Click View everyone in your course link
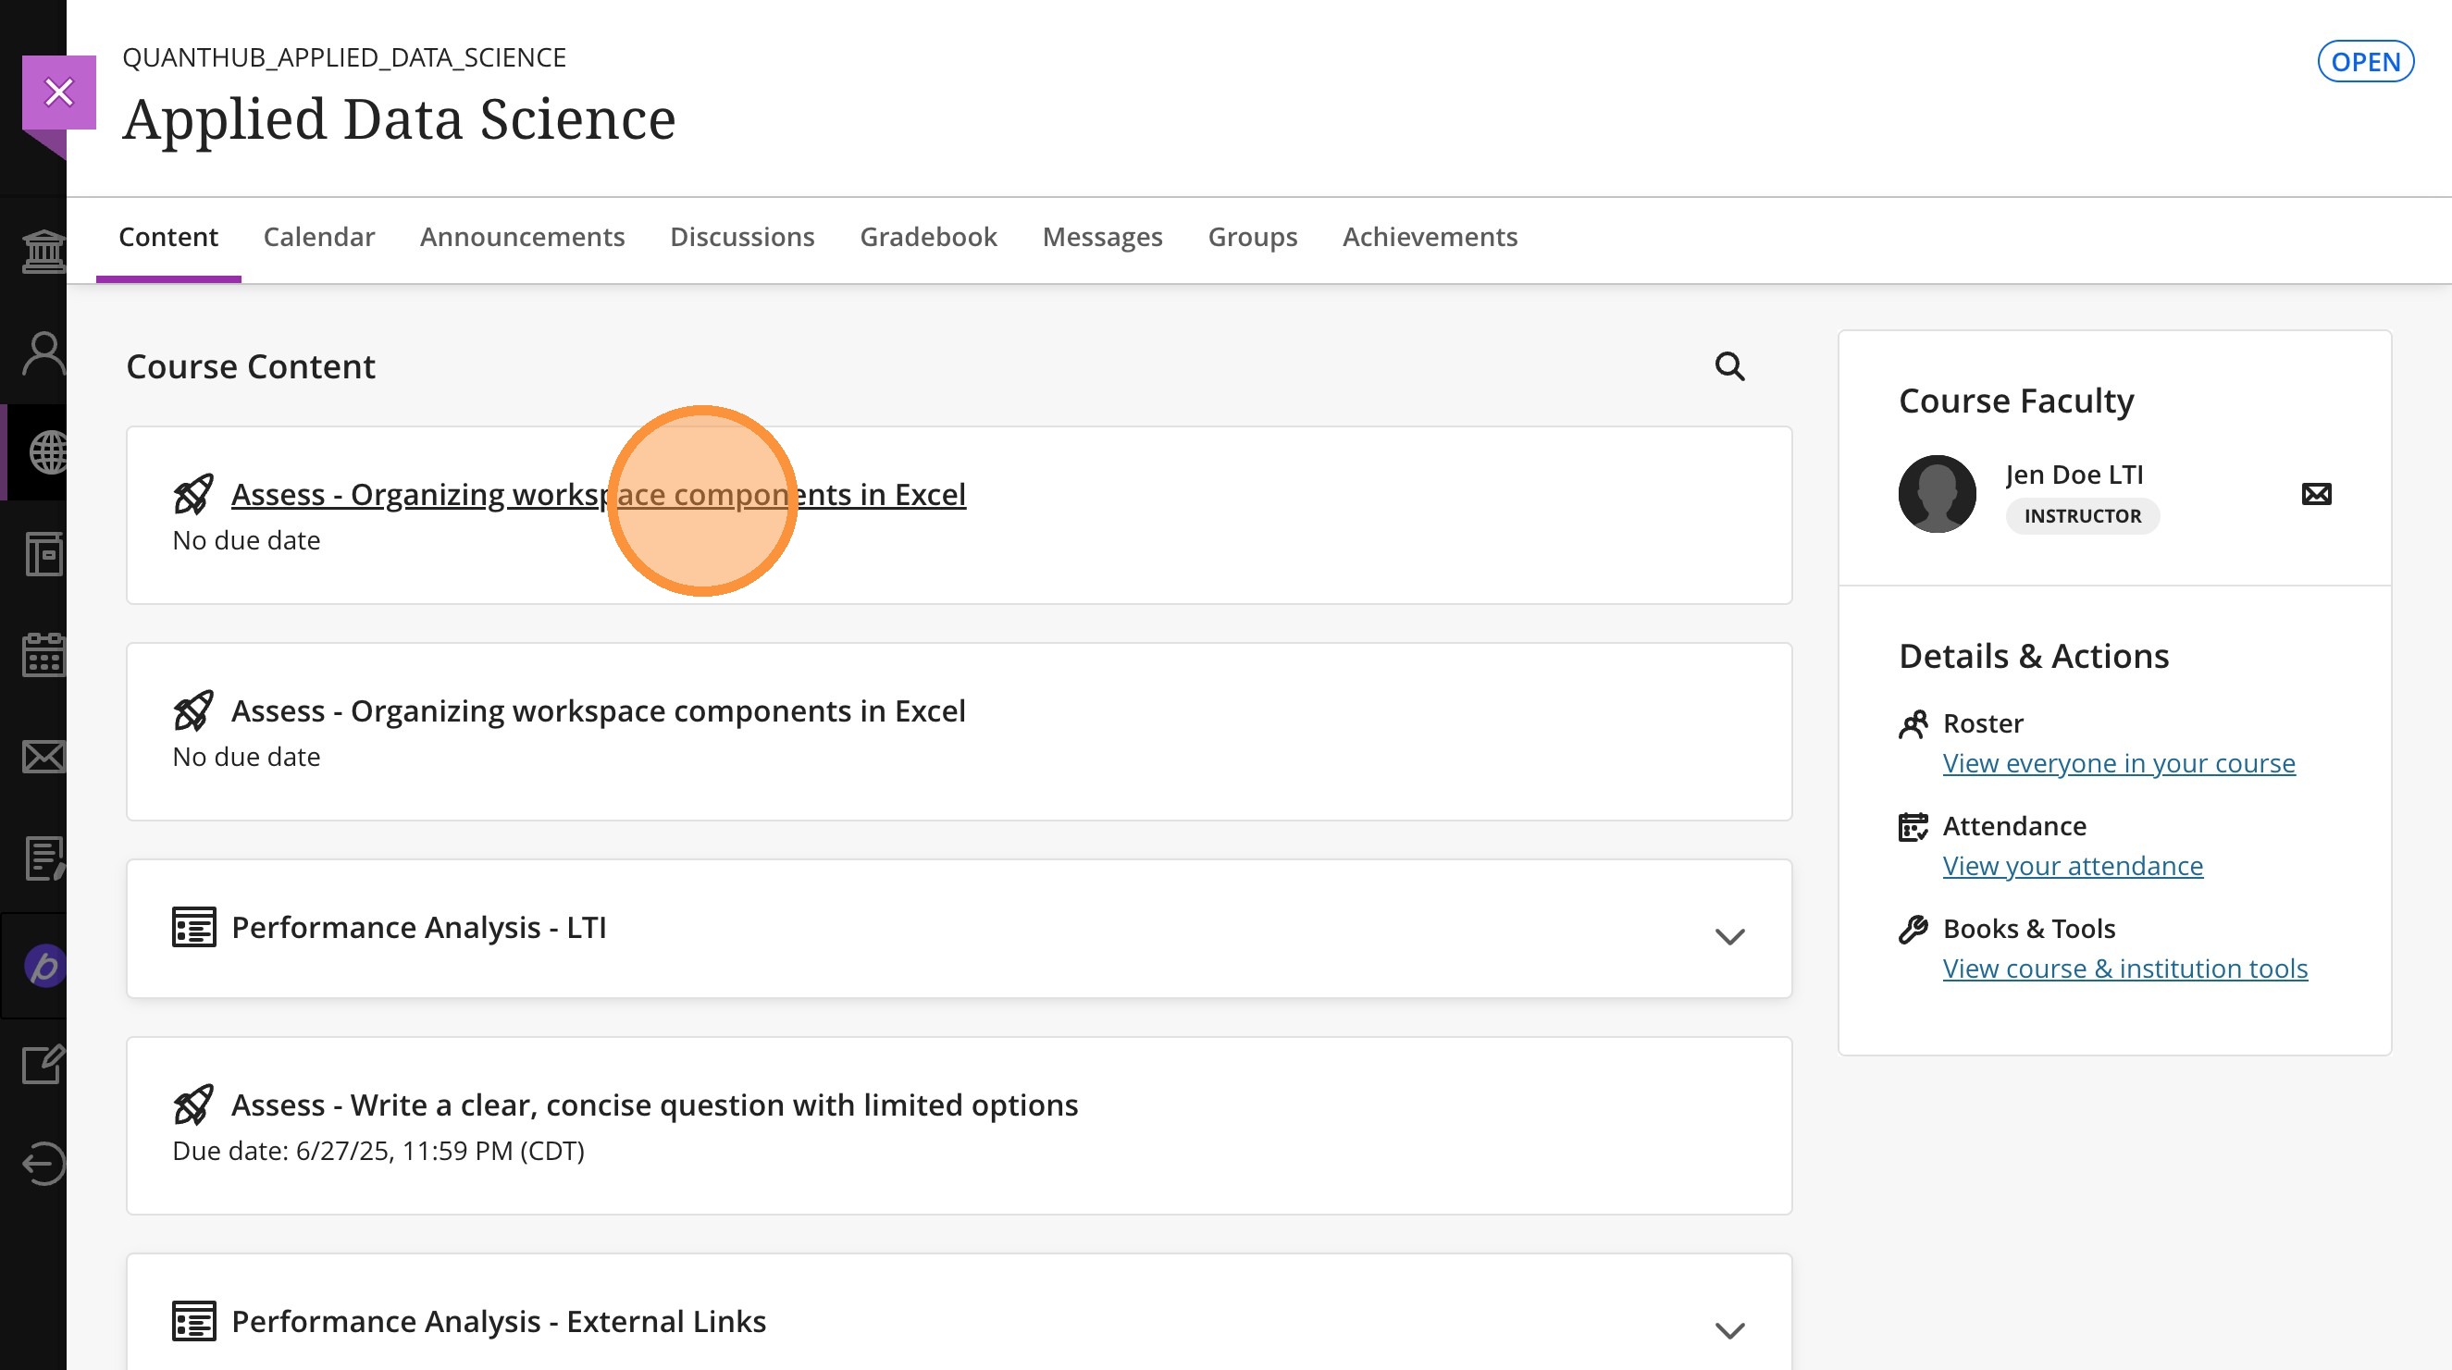This screenshot has width=2452, height=1370. click(2118, 763)
